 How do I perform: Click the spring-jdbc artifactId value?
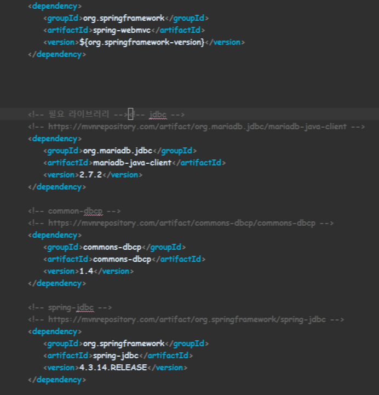116,356
